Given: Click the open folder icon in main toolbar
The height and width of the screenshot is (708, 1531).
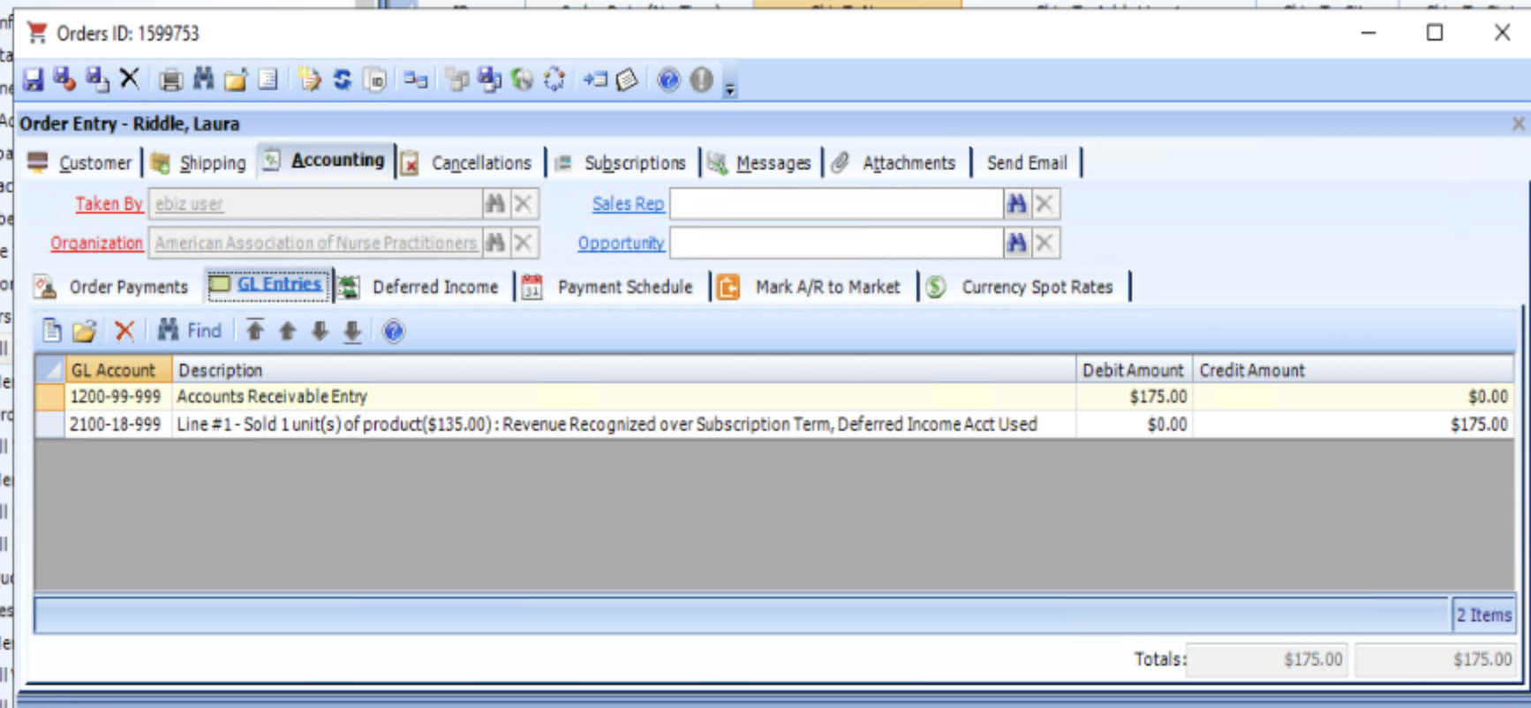Looking at the screenshot, I should pos(236,80).
